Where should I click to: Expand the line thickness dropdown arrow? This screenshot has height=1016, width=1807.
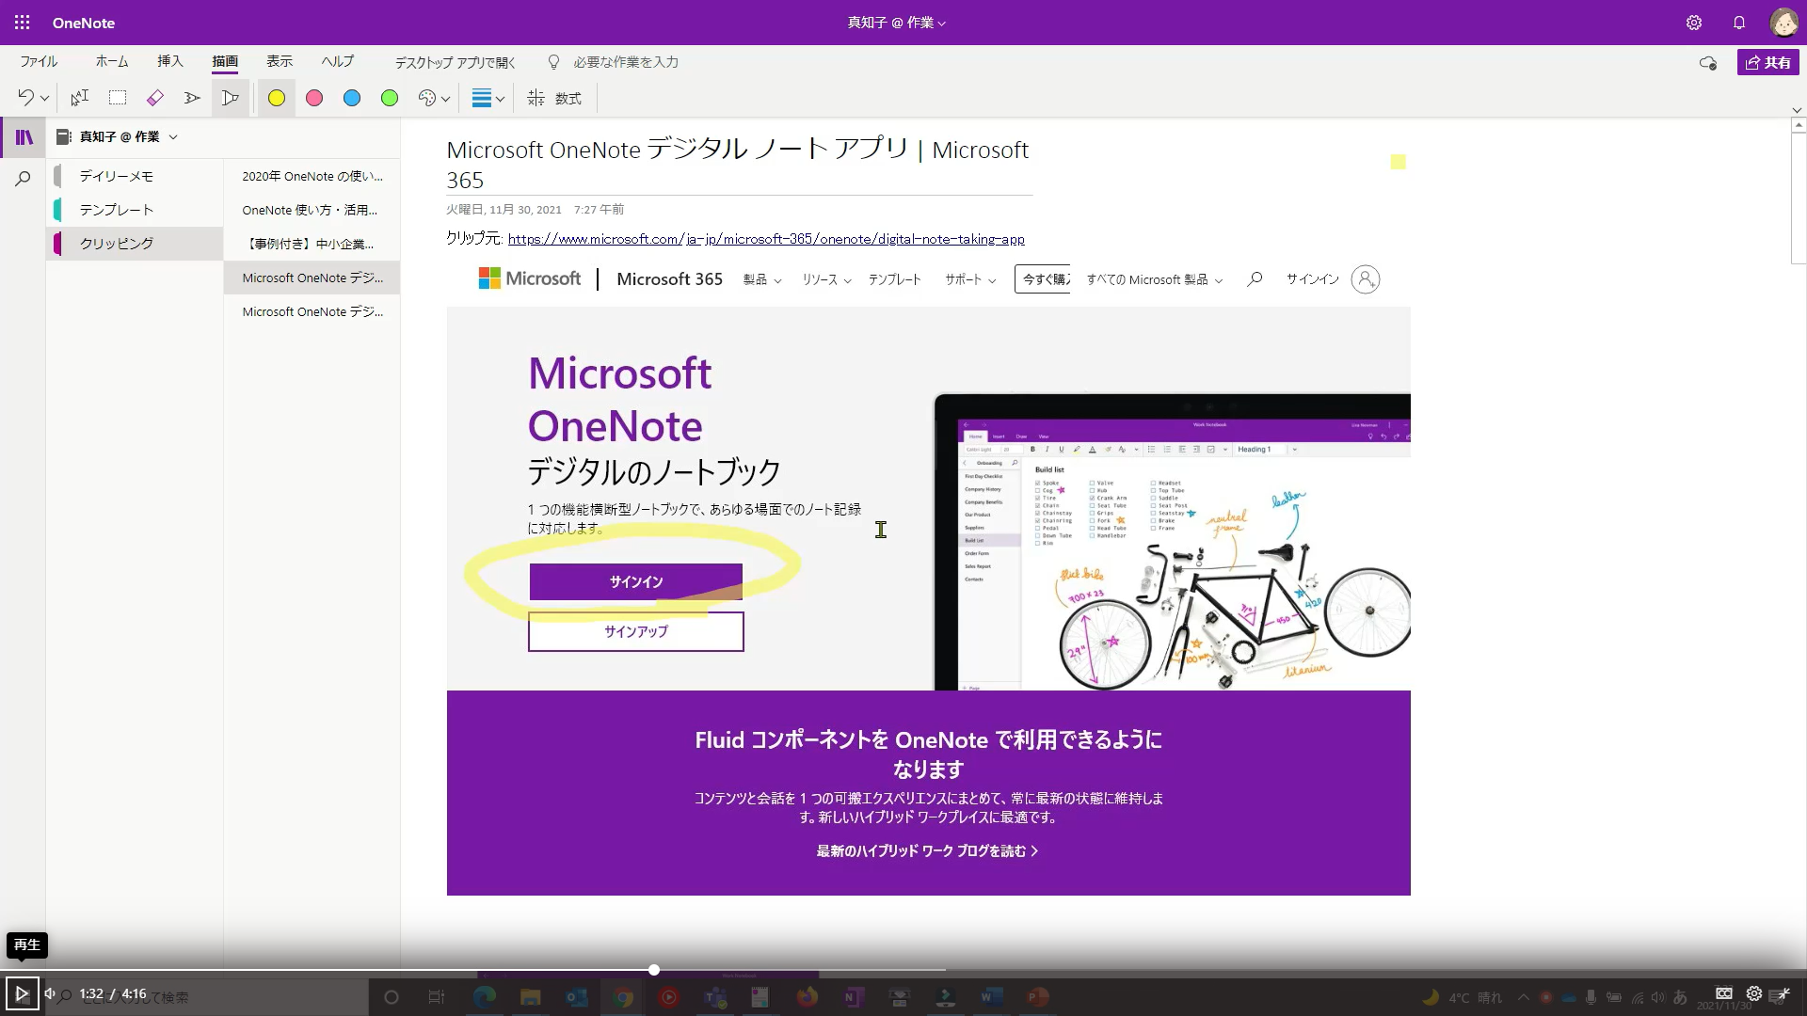pos(501,99)
